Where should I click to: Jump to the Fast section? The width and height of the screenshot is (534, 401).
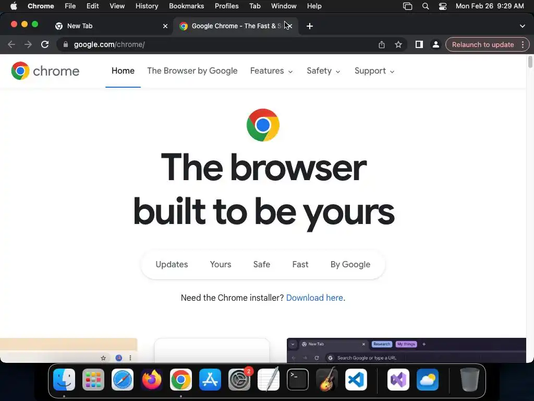pyautogui.click(x=300, y=265)
